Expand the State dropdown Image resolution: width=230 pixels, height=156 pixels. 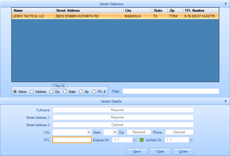[115, 132]
